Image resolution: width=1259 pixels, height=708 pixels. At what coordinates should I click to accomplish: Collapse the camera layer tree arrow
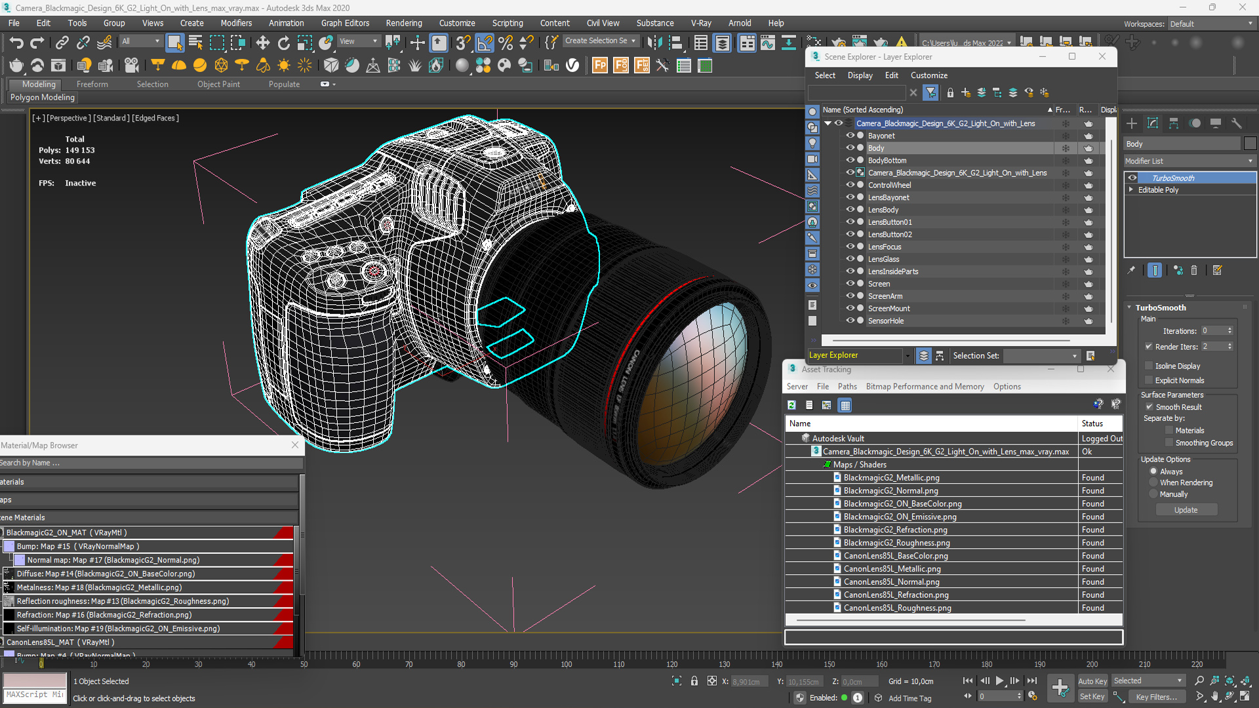coord(828,123)
